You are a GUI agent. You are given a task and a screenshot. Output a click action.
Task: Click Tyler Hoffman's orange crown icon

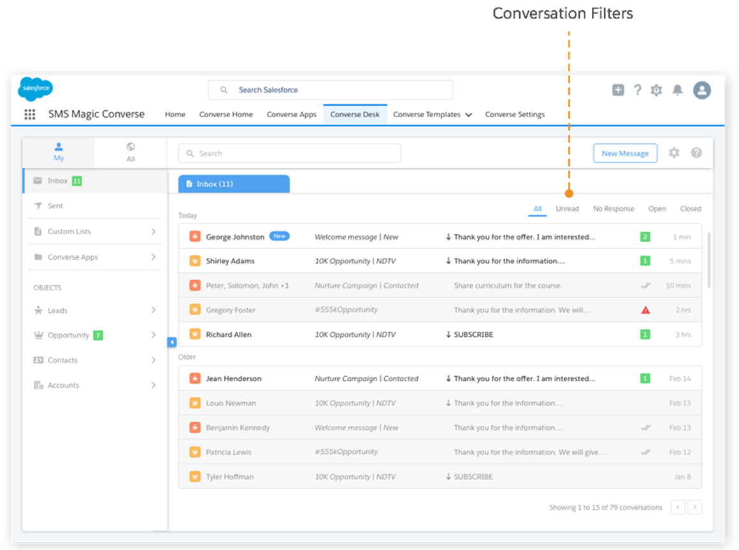[x=195, y=477]
